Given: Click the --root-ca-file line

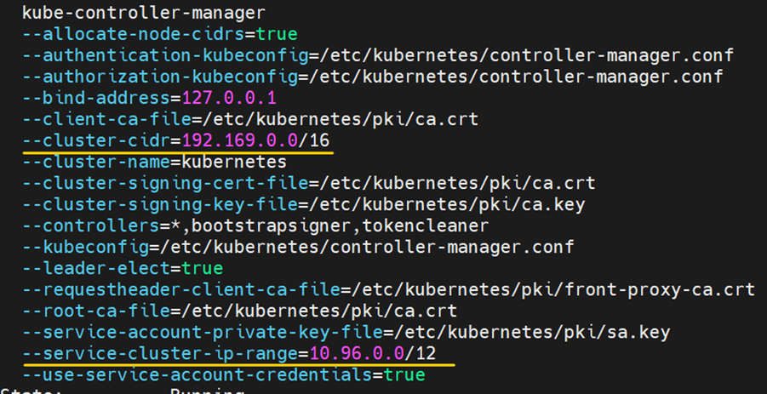Looking at the screenshot, I should [240, 311].
